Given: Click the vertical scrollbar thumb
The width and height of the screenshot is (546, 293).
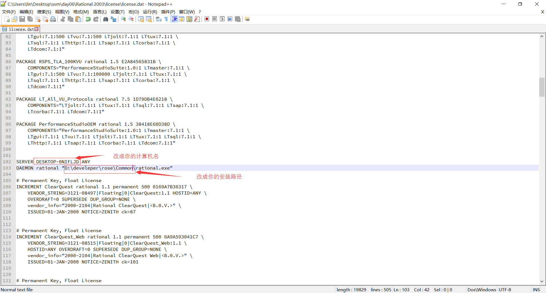Looking at the screenshot, I should click(x=542, y=87).
